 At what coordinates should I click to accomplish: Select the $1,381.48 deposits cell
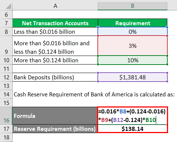pyautogui.click(x=132, y=77)
